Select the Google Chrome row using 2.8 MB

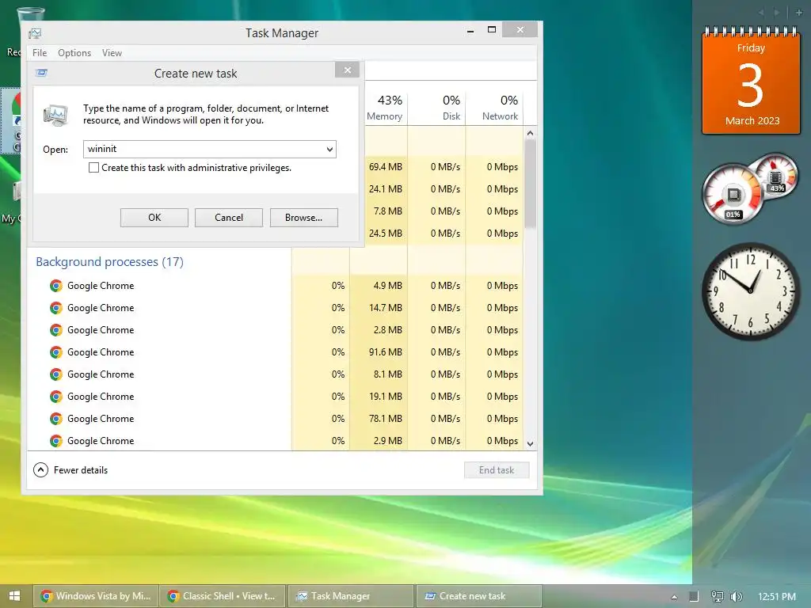pos(275,330)
